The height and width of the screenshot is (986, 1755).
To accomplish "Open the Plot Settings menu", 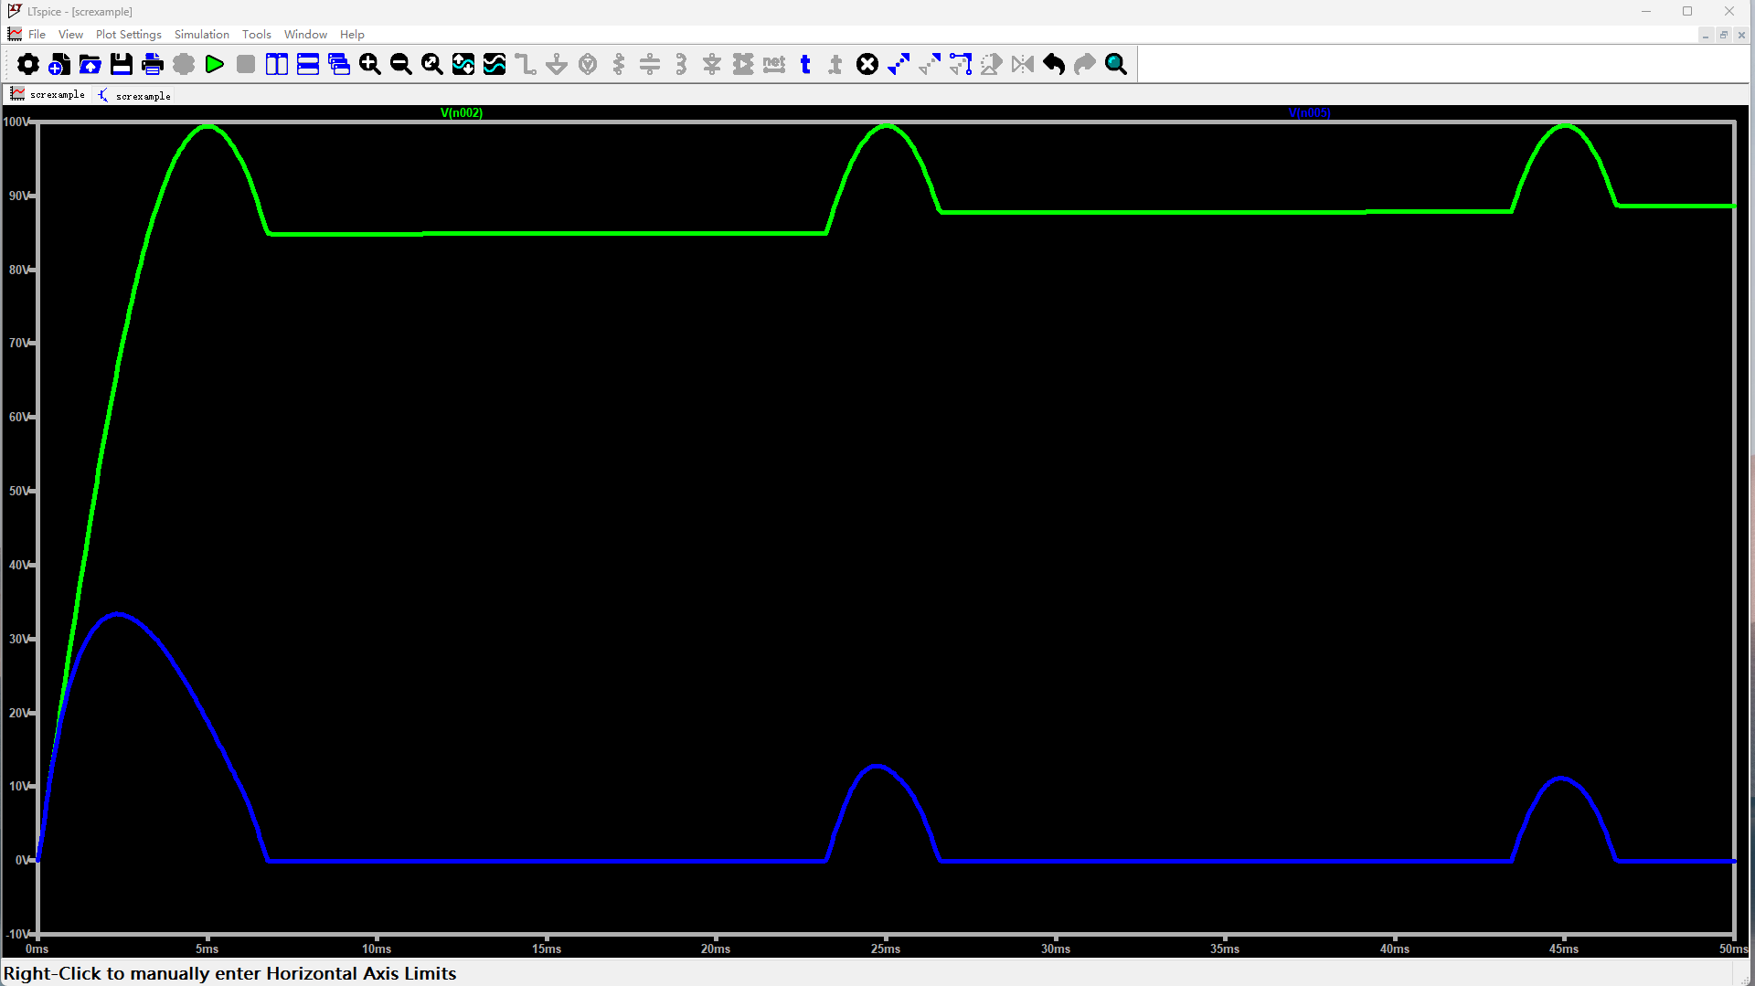I will point(128,34).
